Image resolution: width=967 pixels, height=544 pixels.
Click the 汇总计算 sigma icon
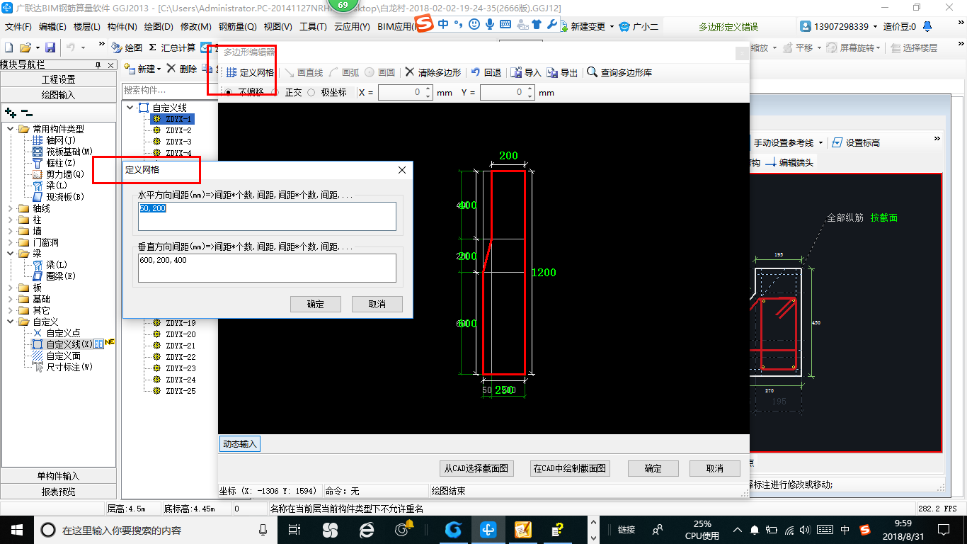[153, 47]
